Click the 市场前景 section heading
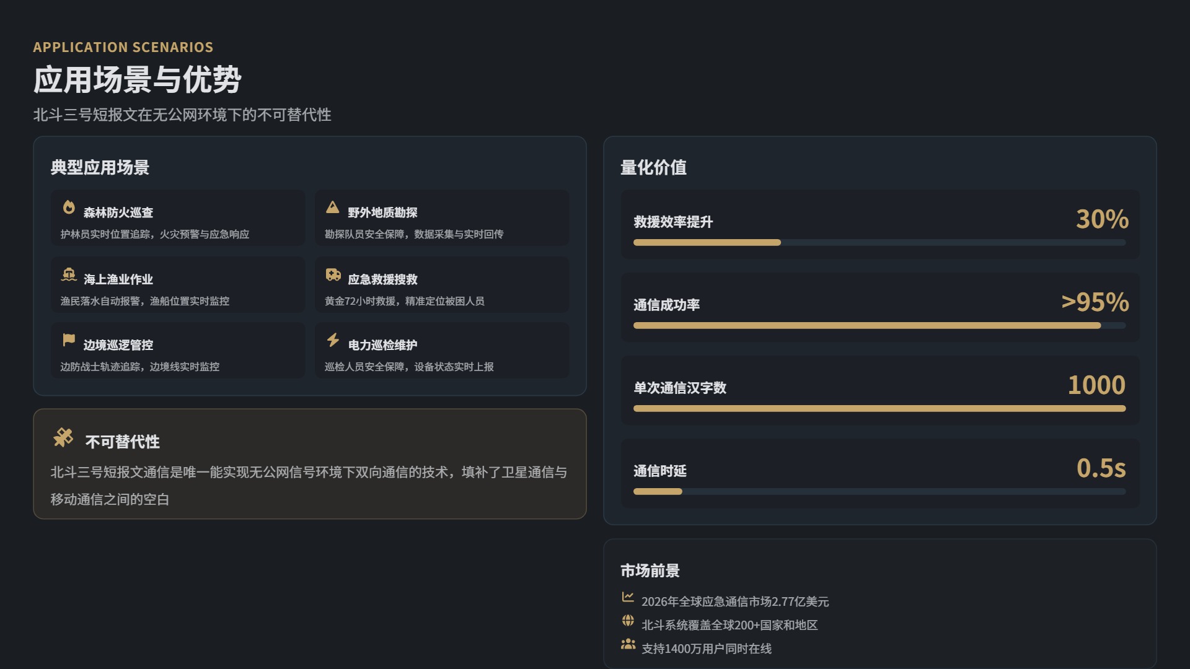This screenshot has width=1190, height=669. pyautogui.click(x=650, y=571)
